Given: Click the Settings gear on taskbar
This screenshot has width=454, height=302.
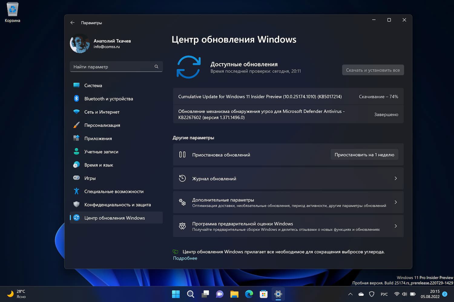Looking at the screenshot, I should 278,294.
